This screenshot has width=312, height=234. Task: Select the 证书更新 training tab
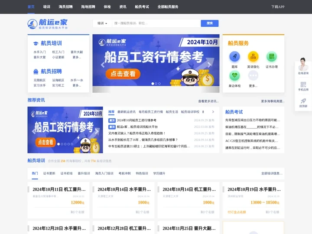coord(49,173)
